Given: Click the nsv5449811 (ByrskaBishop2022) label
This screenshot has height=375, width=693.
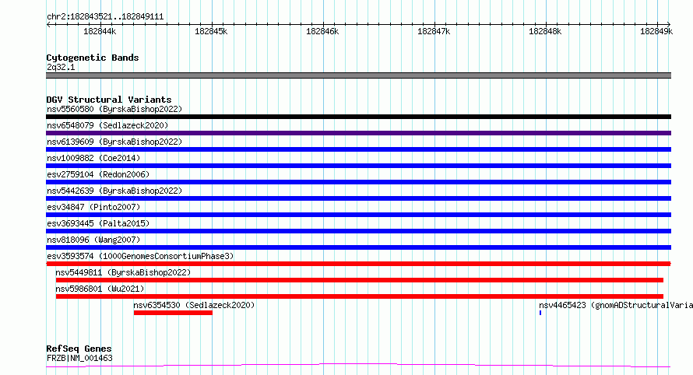Looking at the screenshot, I should tap(123, 272).
